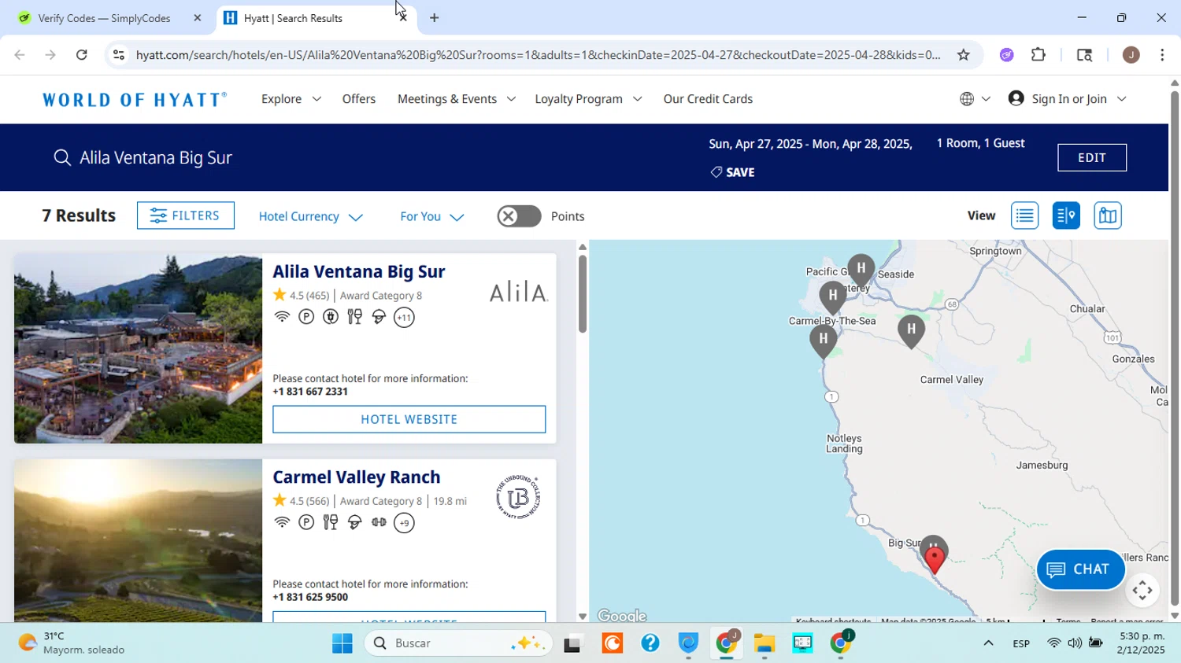Expand the Sign In or Join menu
1181x663 pixels.
point(1067,99)
